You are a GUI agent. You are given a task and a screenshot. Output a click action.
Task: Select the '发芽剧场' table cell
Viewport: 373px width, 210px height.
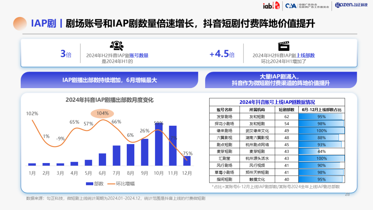tap(224, 117)
